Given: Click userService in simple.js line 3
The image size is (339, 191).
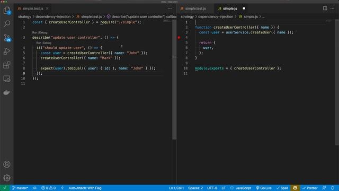Looking at the screenshot, I should [x=237, y=32].
